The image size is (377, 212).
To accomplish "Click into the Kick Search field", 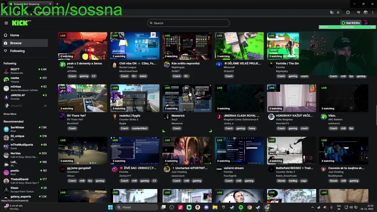I will [188, 23].
